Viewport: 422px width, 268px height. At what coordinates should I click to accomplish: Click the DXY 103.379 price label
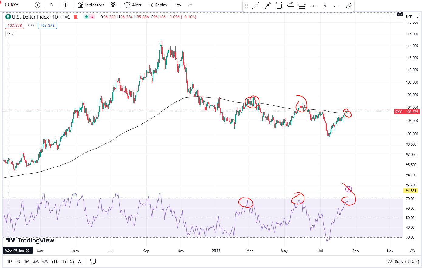(407, 112)
